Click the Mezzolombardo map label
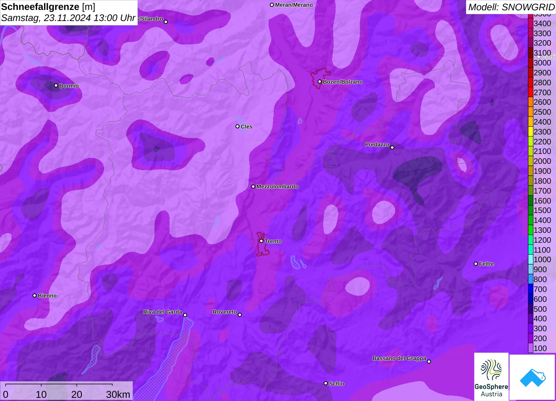Image resolution: width=556 pixels, height=401 pixels. (278, 186)
